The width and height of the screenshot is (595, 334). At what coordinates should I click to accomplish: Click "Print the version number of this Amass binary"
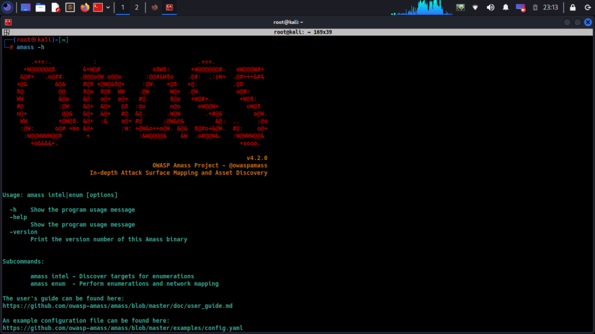(x=109, y=239)
